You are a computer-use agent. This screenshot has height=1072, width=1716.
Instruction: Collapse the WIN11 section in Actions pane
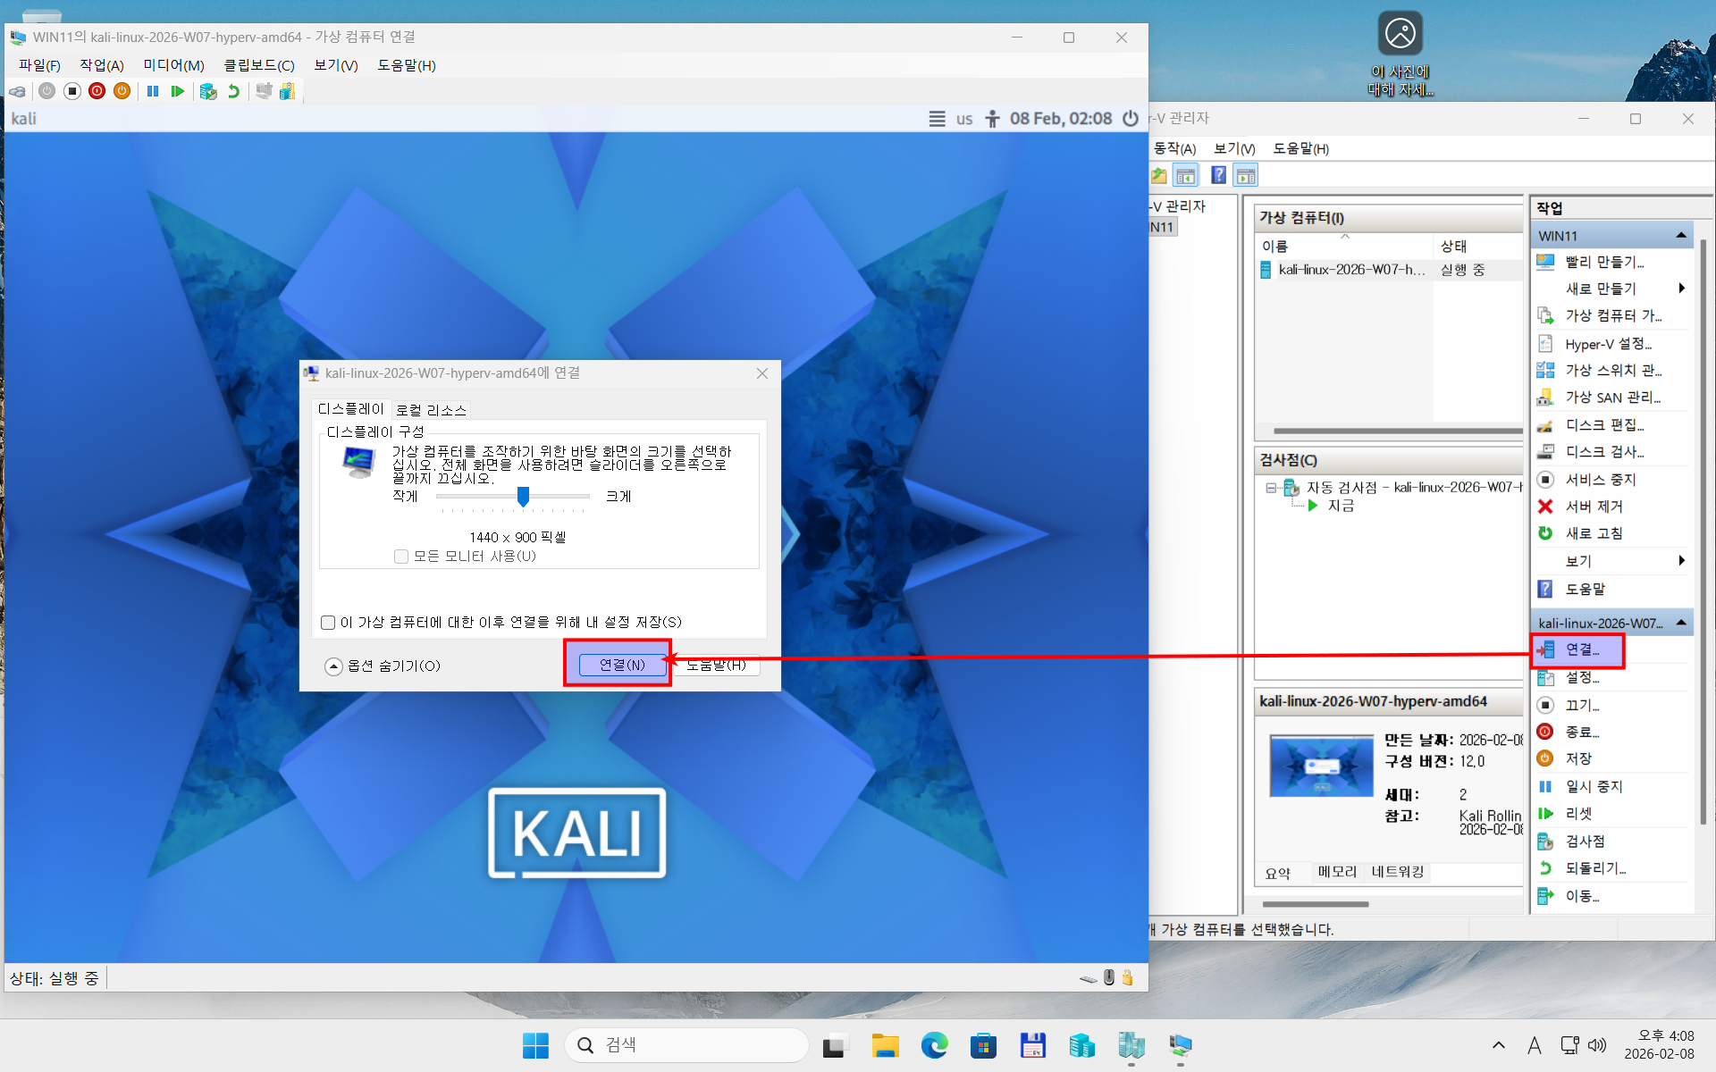click(x=1681, y=236)
